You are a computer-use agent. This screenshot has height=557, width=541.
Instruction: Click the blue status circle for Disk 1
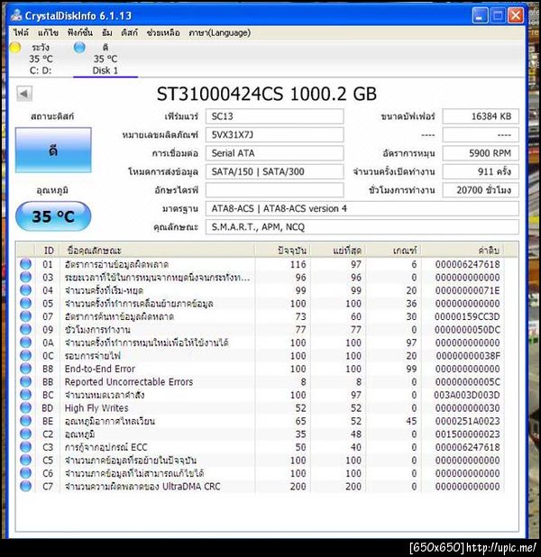(x=79, y=47)
